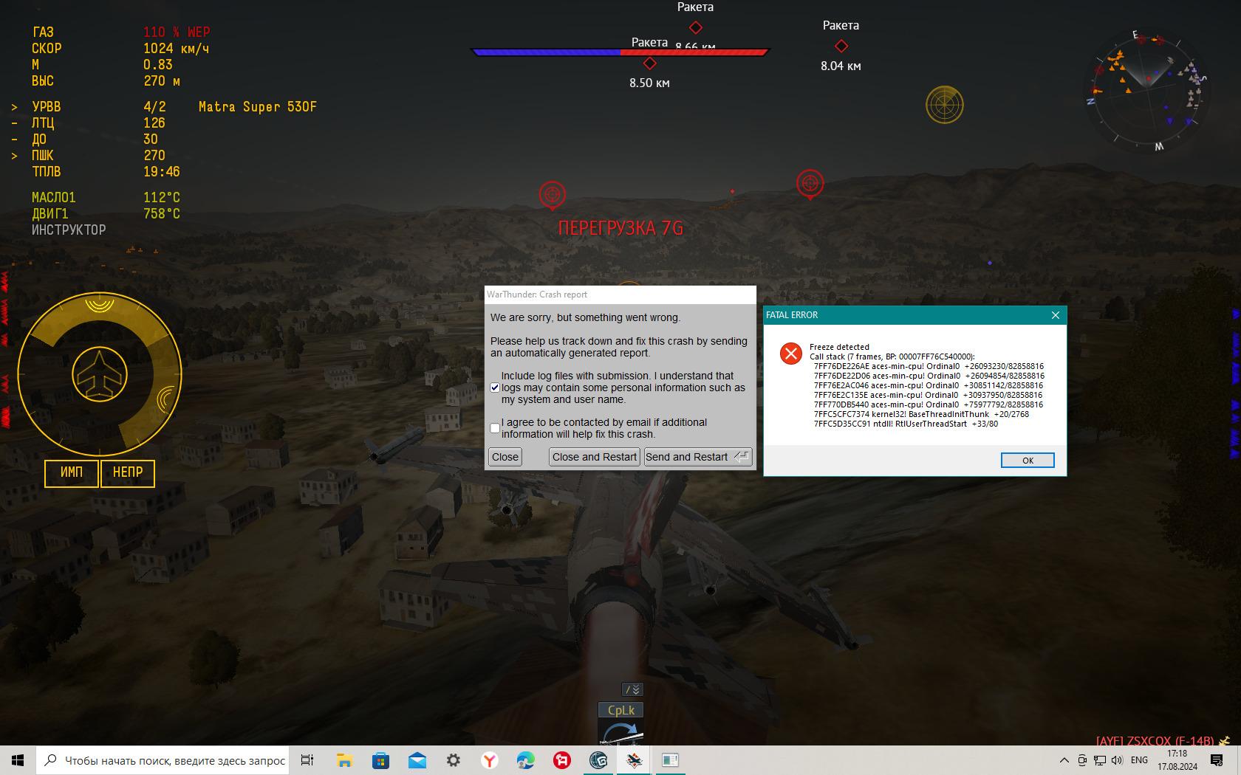Image resolution: width=1241 pixels, height=775 pixels.
Task: Launch Microsoft Store from taskbar
Action: pyautogui.click(x=380, y=760)
